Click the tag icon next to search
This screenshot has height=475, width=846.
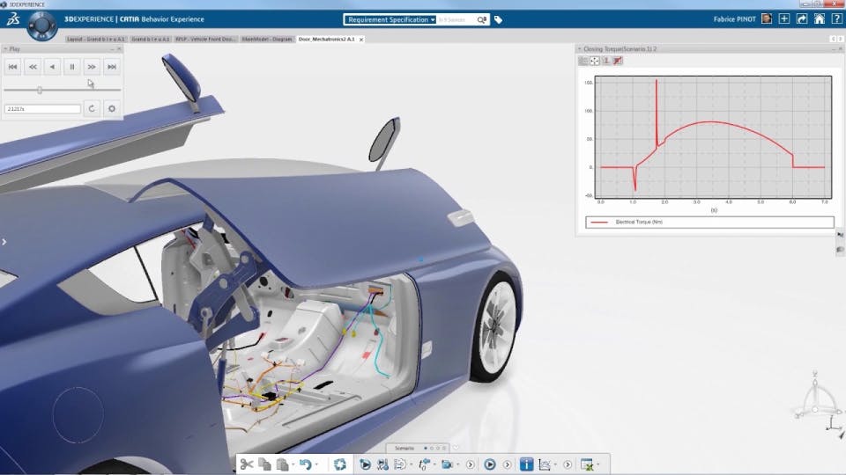click(498, 18)
